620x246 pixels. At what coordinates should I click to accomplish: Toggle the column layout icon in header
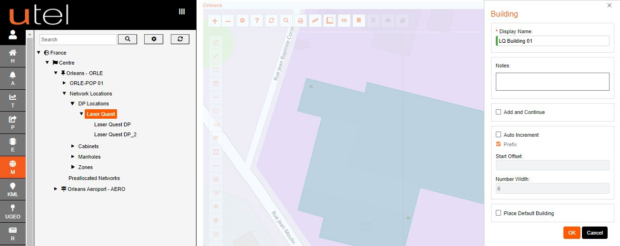[x=182, y=11]
